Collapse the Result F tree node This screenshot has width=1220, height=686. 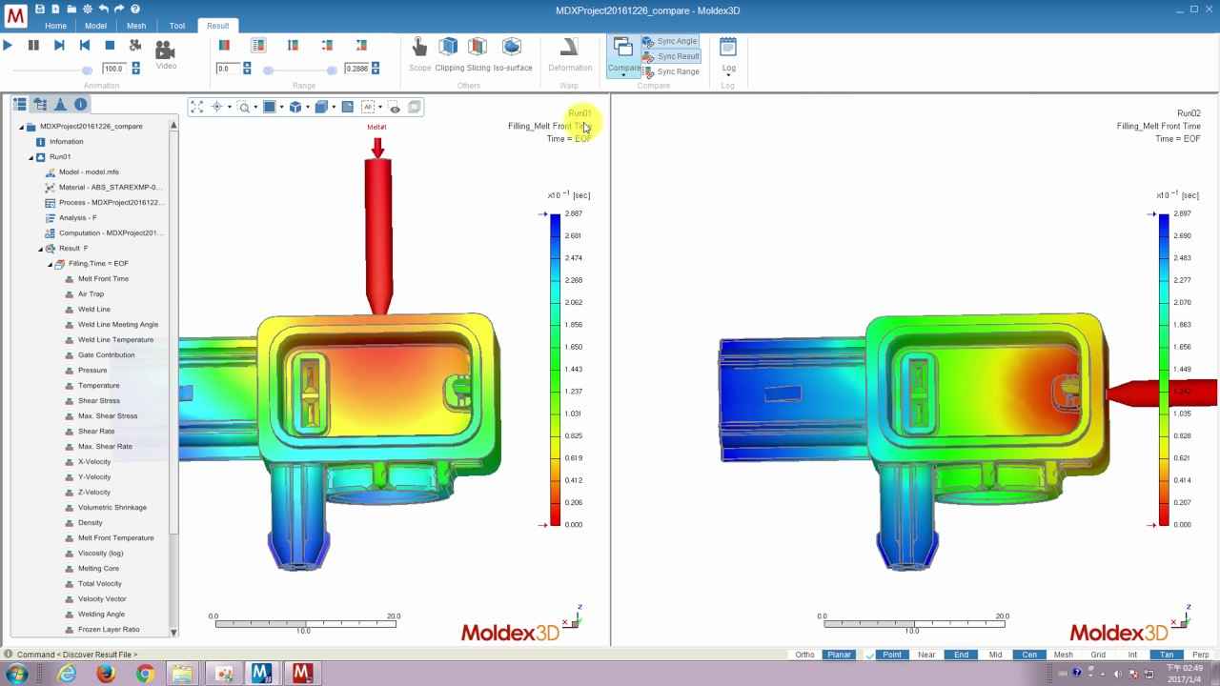(x=40, y=249)
